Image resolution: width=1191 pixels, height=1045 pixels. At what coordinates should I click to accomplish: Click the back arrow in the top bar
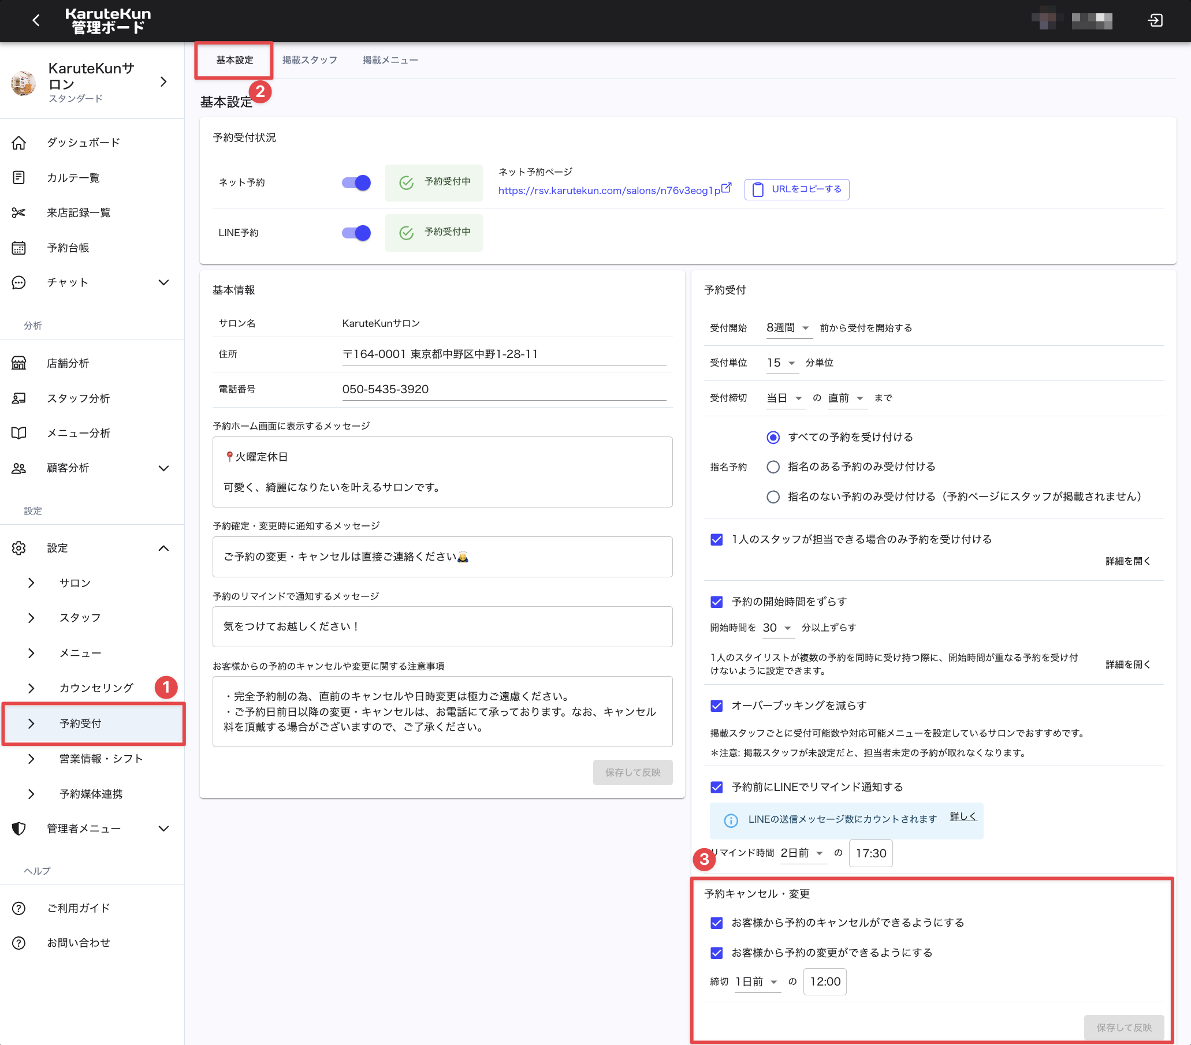[36, 20]
